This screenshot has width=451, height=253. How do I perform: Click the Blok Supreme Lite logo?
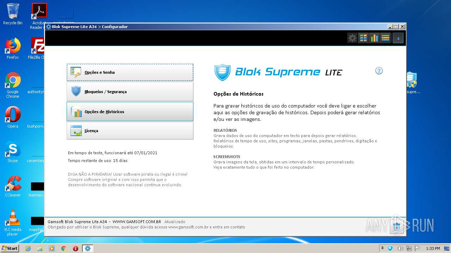click(x=278, y=72)
